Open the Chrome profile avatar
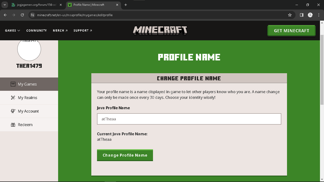Screen dimensions: 324x182 310,15
